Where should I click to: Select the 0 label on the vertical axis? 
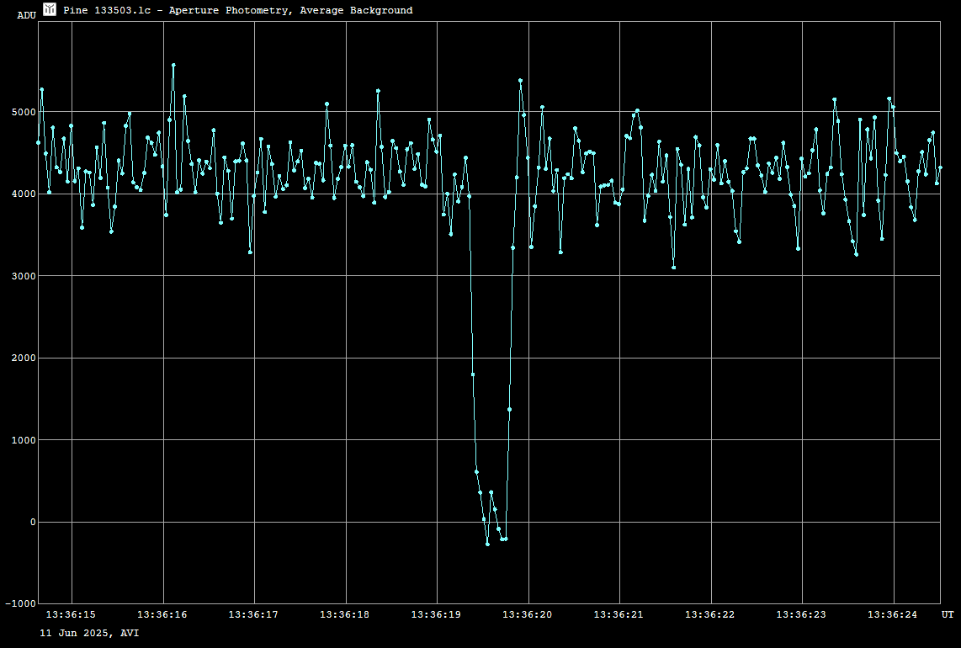click(x=33, y=523)
